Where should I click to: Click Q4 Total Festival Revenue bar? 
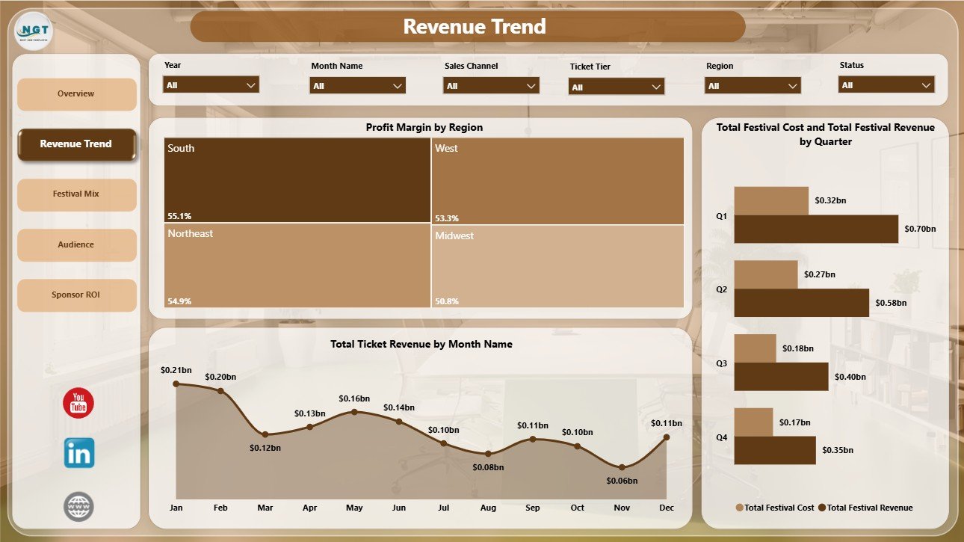775,450
